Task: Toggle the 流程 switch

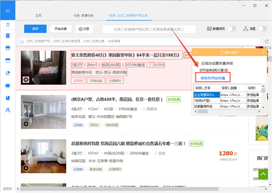Action: click(x=262, y=29)
